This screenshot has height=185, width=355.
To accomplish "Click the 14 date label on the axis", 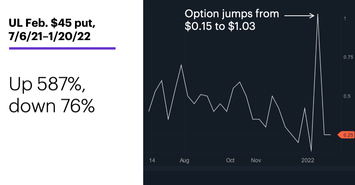I will click(x=152, y=160).
